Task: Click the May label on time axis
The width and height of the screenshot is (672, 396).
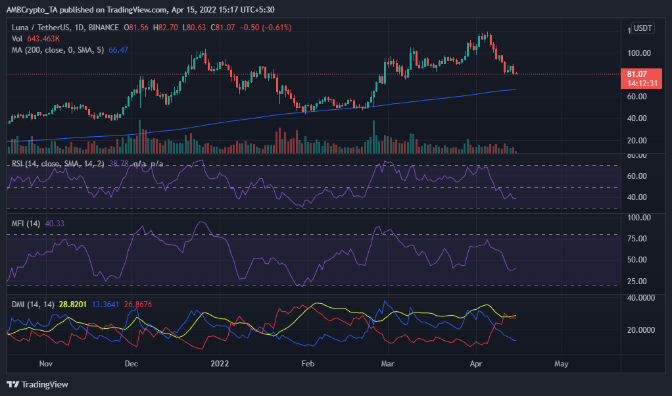Action: point(561,362)
